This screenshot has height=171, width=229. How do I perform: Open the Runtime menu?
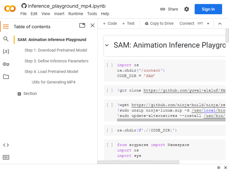point(76,14)
